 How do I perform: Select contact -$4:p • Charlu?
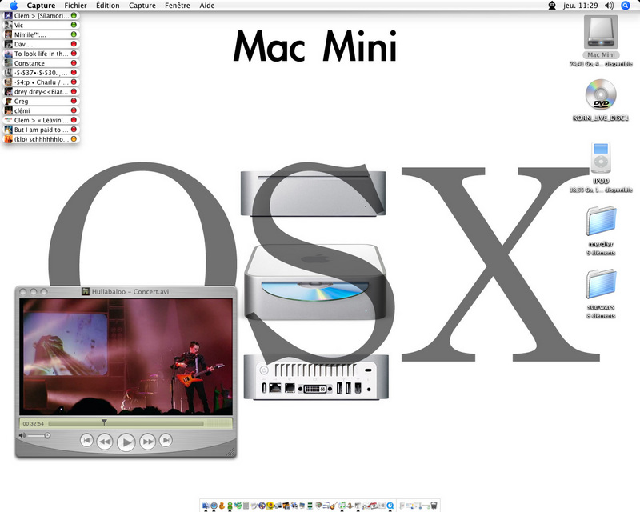point(41,82)
